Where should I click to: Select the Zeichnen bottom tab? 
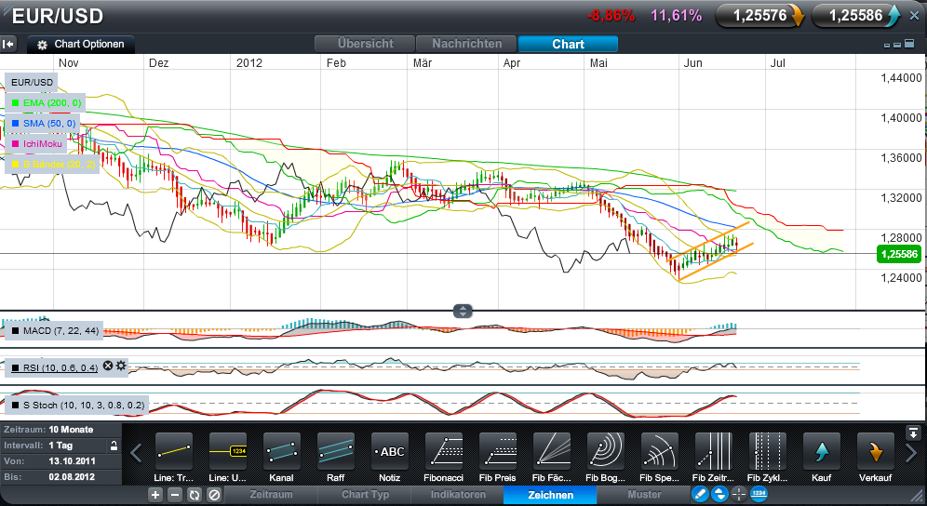tap(551, 495)
